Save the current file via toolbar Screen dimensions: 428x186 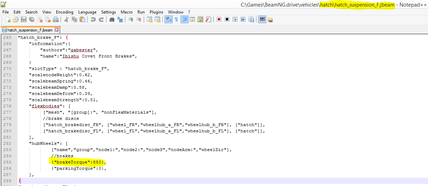(24, 19)
